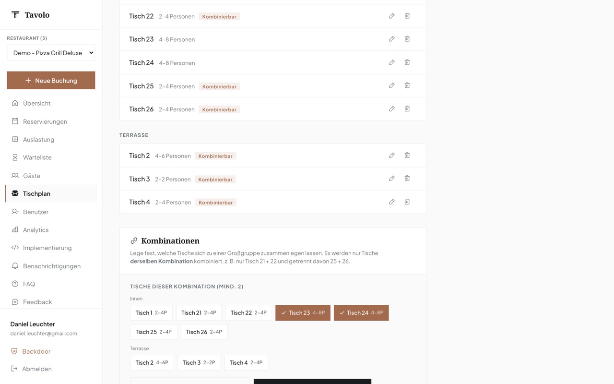The height and width of the screenshot is (384, 614).
Task: Open the restaurant selector dropdown
Action: click(x=51, y=53)
